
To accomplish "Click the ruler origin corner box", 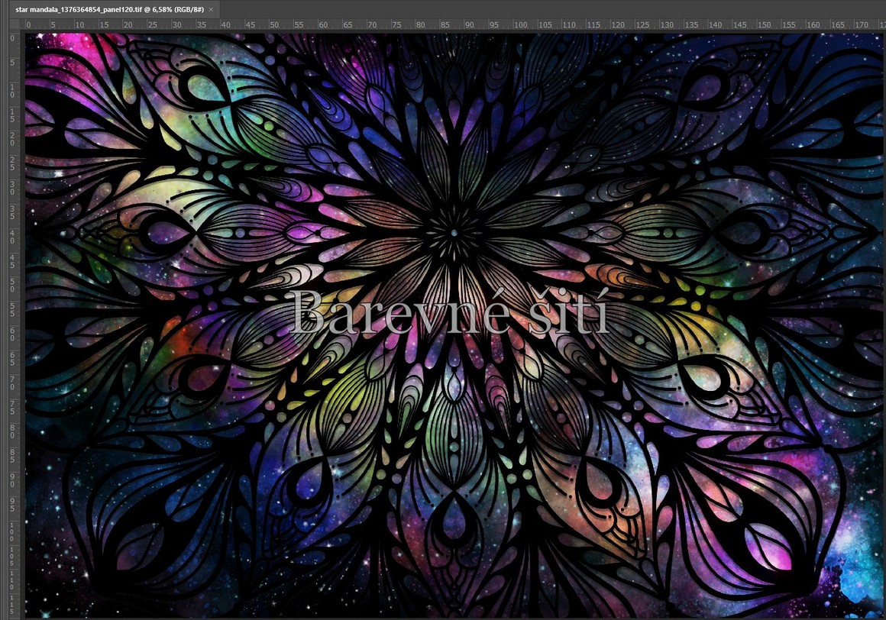I will click(14, 24).
